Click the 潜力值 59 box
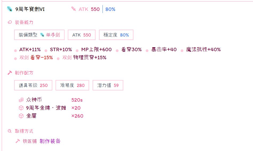This screenshot has width=253, height=151. coord(108,85)
